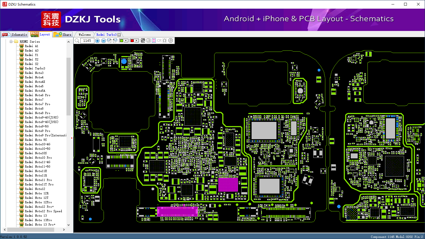Click the circular reset arrow toolbar icon
The height and width of the screenshot is (239, 425).
pyautogui.click(x=171, y=40)
